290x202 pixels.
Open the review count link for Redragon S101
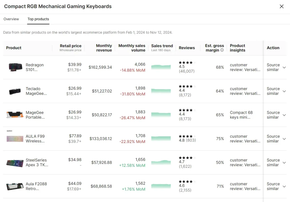click(187, 71)
